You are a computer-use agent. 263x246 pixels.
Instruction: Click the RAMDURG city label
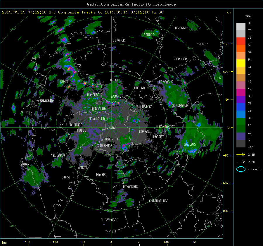(x=93, y=95)
